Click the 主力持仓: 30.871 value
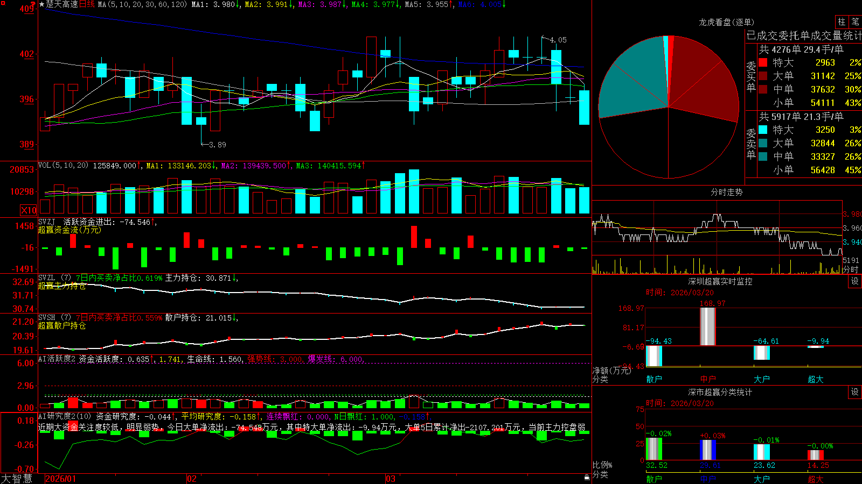Image resolution: width=862 pixels, height=484 pixels. coord(198,278)
